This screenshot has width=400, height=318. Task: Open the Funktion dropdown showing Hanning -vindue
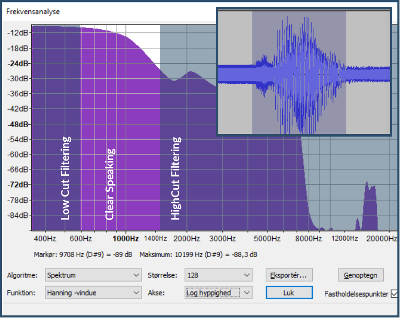coord(93,292)
